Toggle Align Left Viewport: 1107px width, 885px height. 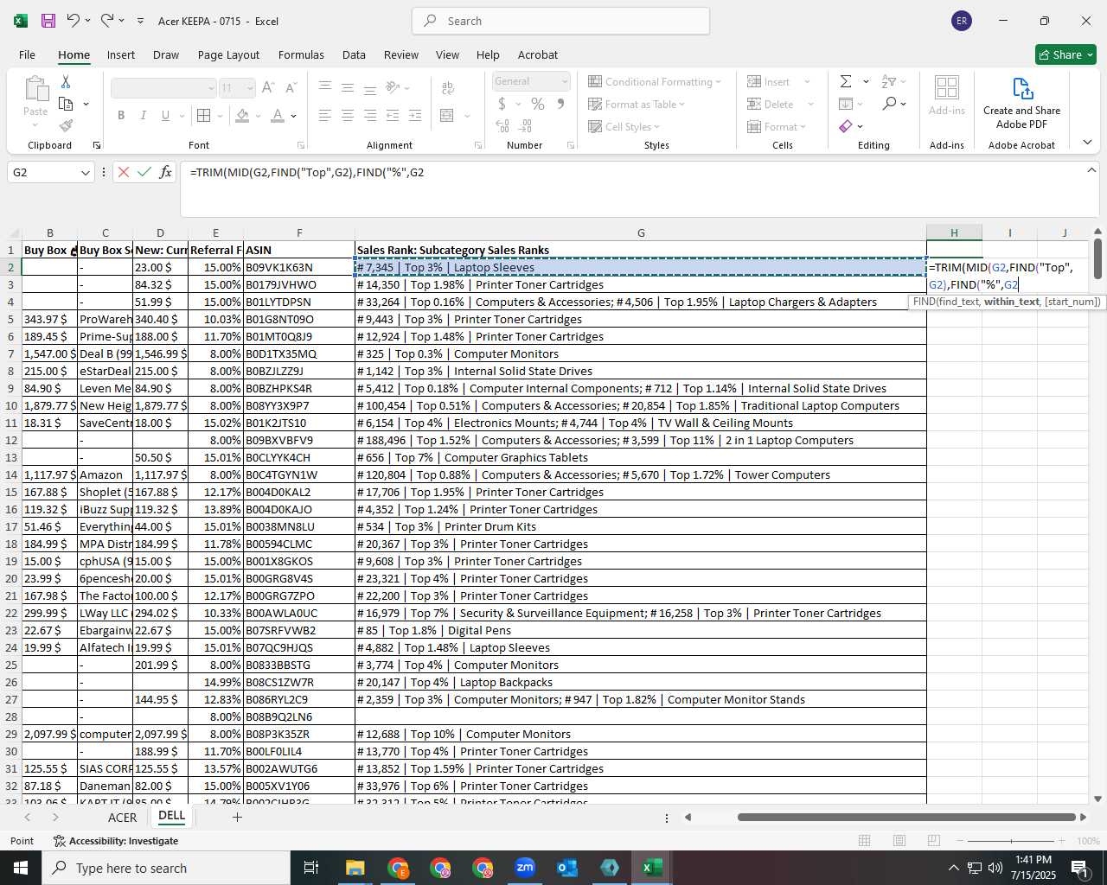point(325,115)
